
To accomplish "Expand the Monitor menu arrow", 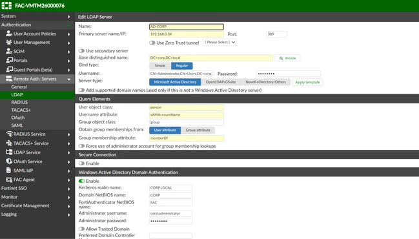I will 68,197.
